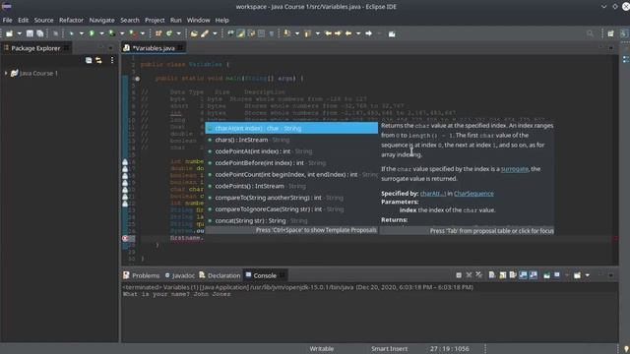Click the search magnifier in top-right toolbar

pos(590,33)
